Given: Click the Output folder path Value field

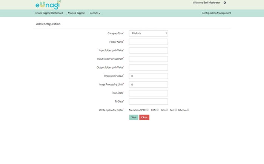Looking at the screenshot, I should click(148, 67).
